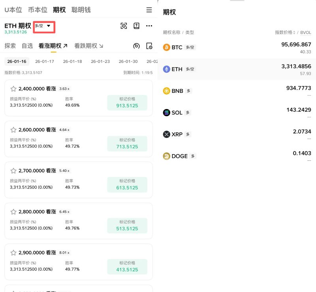This screenshot has height=292, width=316.
Task: Click BTC index price 95,696.867
Action: (x=296, y=44)
